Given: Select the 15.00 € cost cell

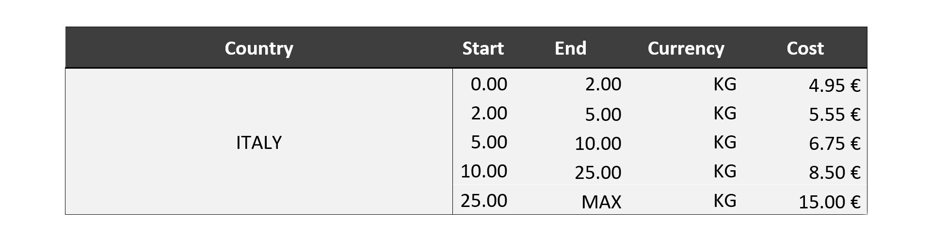Looking at the screenshot, I should [830, 202].
